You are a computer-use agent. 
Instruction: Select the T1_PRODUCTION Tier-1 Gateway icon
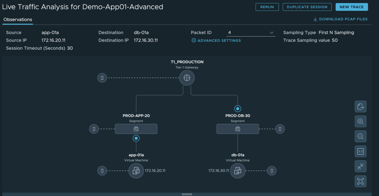click(x=187, y=78)
